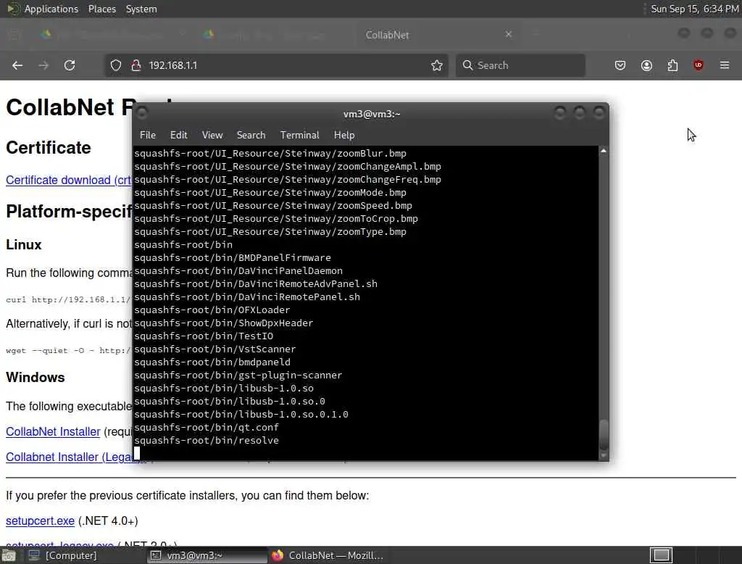
Task: Bookmark this page with the star icon
Action: tap(437, 65)
